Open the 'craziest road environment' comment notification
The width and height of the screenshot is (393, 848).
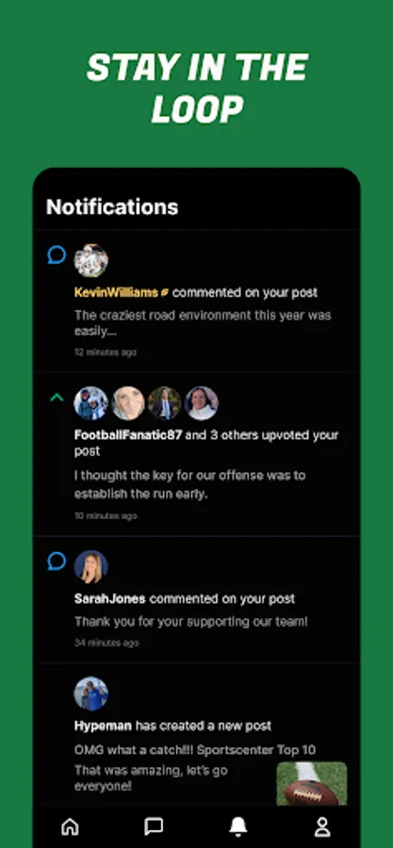click(x=197, y=302)
